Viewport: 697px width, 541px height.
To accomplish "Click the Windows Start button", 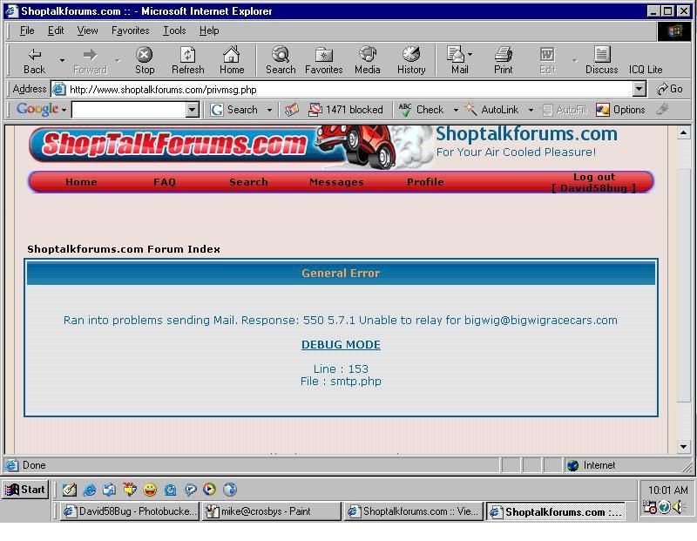I will click(25, 490).
